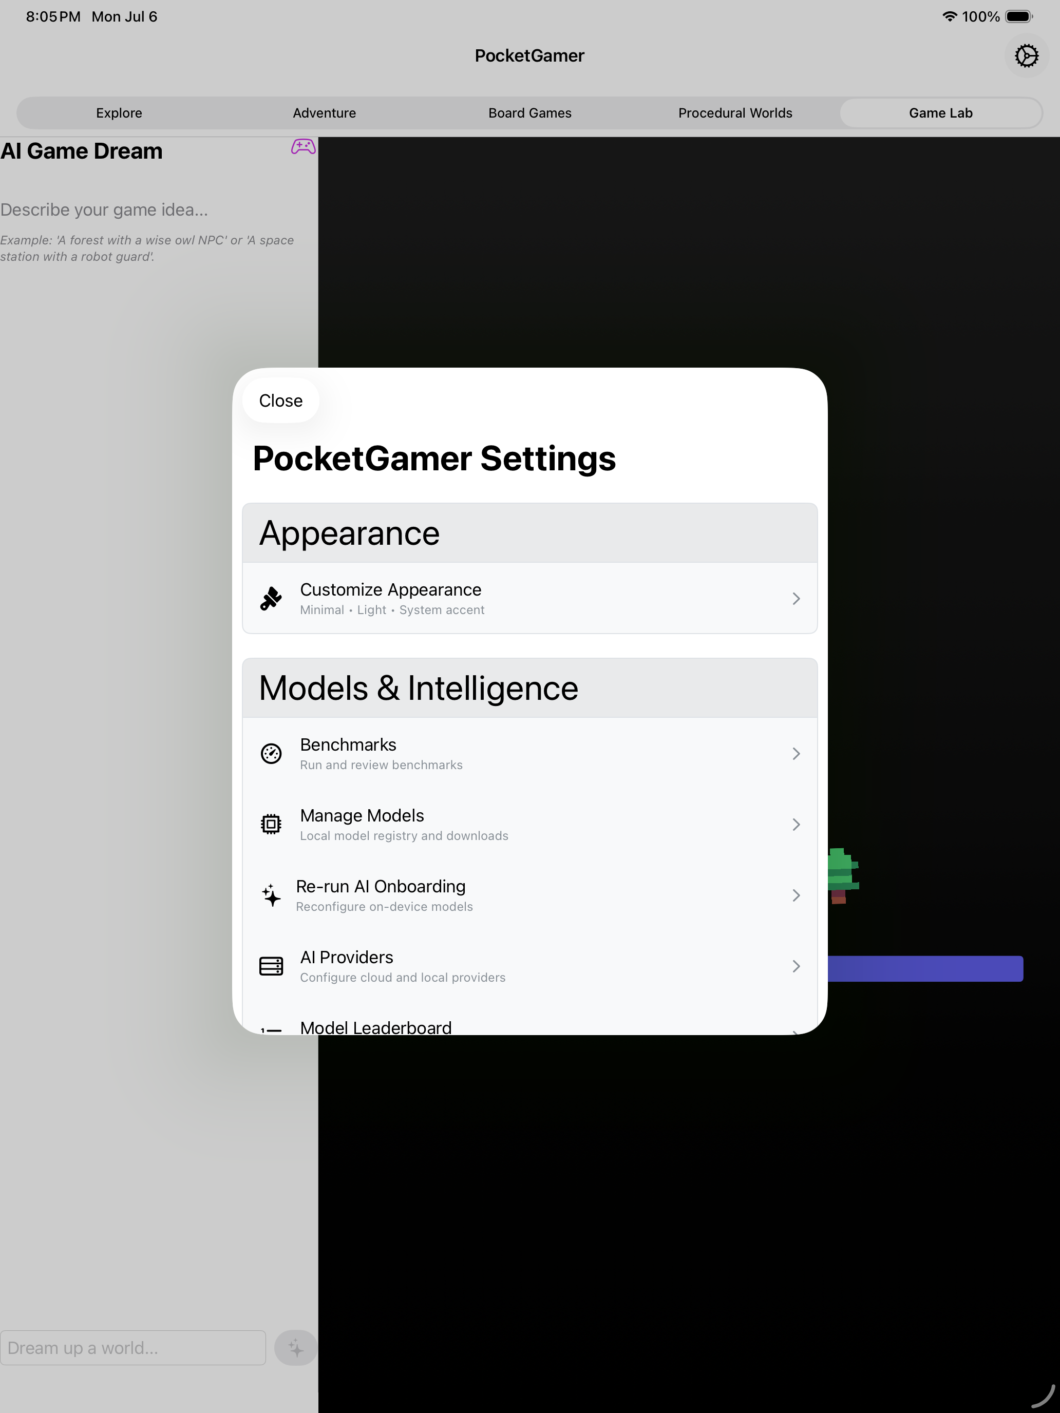Tap the example hint about wise owl NPC
Viewport: 1060px width, 1413px height.
(147, 249)
